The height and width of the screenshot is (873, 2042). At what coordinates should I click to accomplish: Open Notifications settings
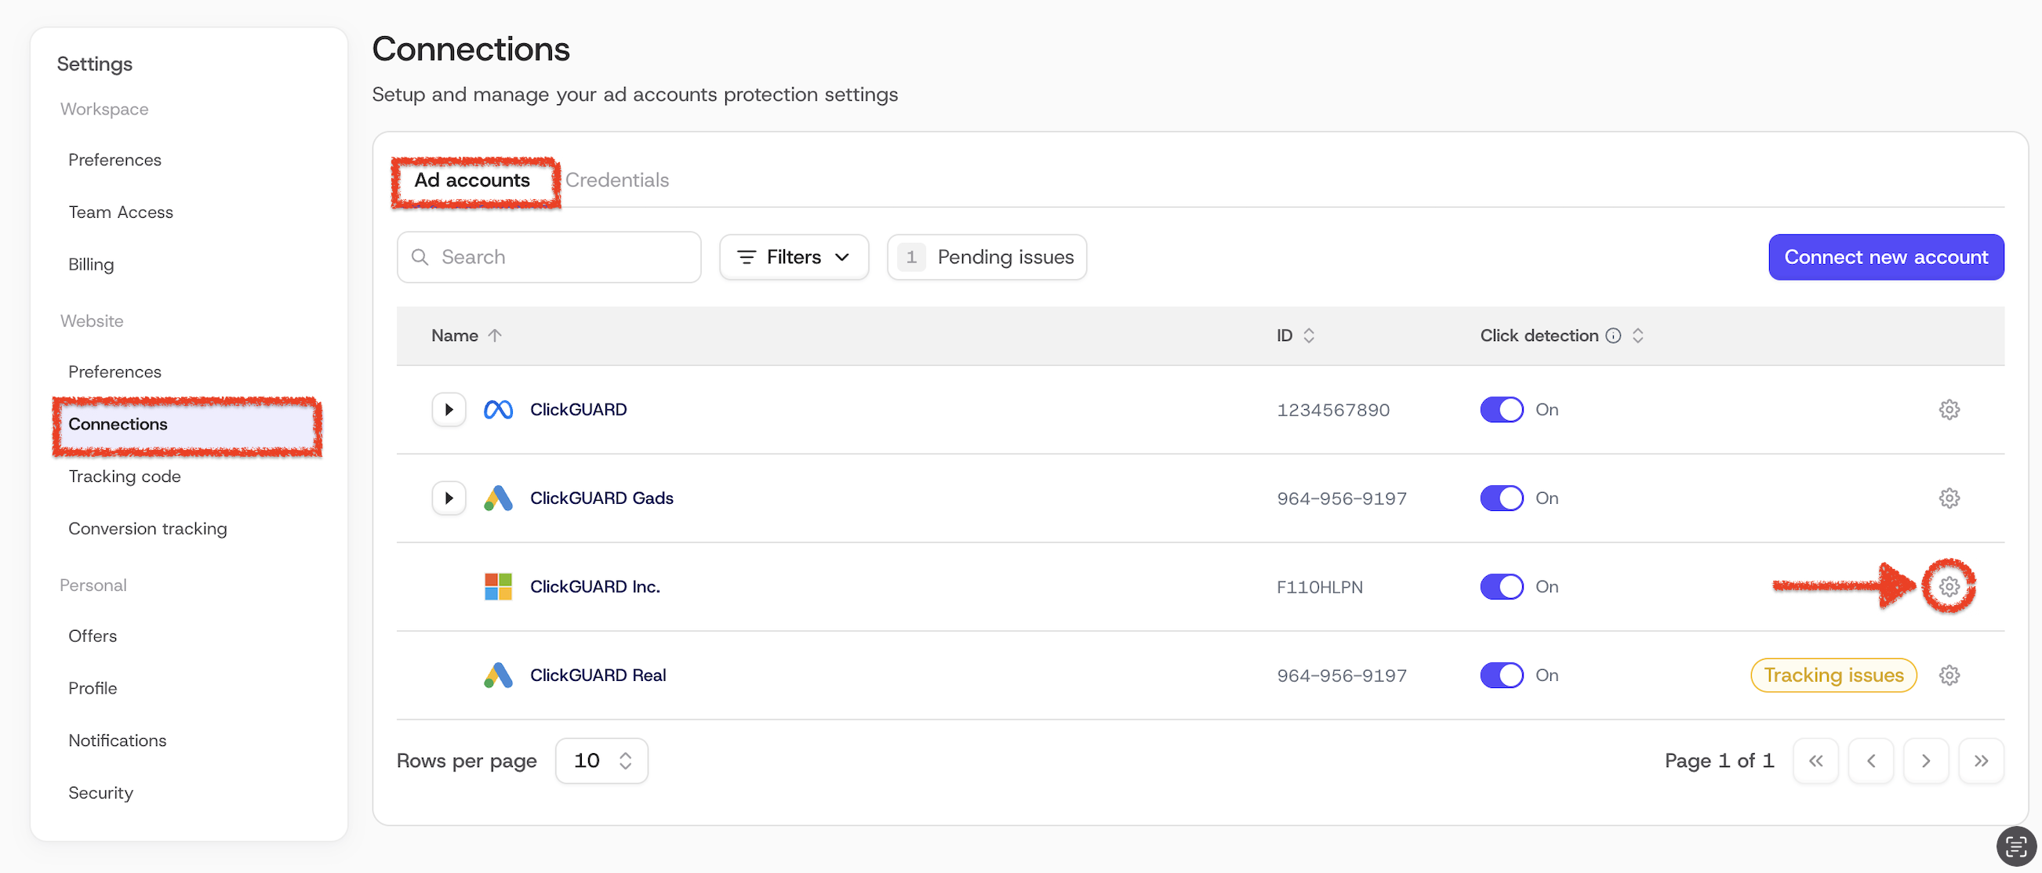point(117,741)
